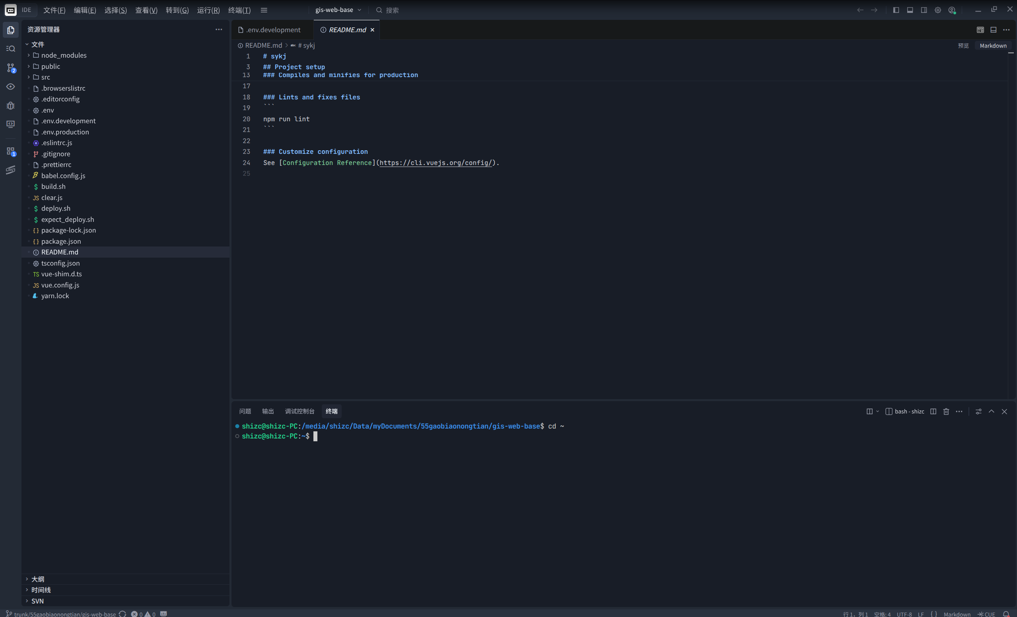
Task: Open the Extensions view icon
Action: click(11, 151)
